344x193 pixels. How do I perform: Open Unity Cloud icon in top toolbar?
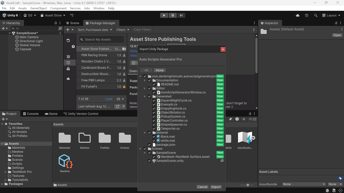tap(298, 15)
